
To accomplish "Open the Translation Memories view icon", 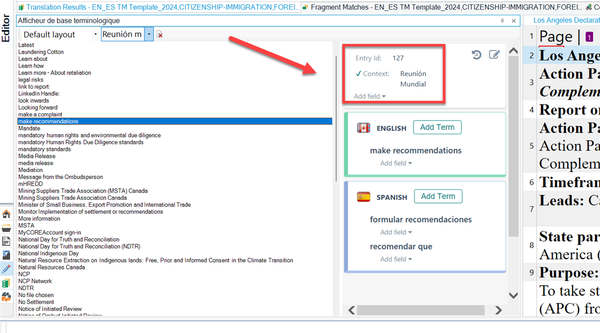I will [6, 283].
